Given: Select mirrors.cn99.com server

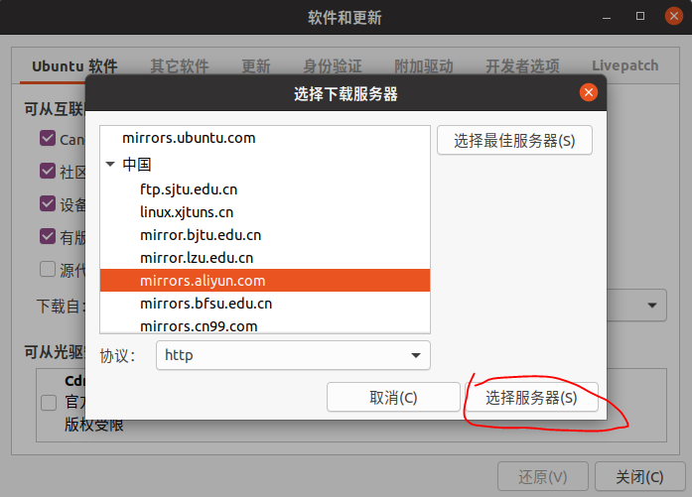Looking at the screenshot, I should (x=265, y=326).
